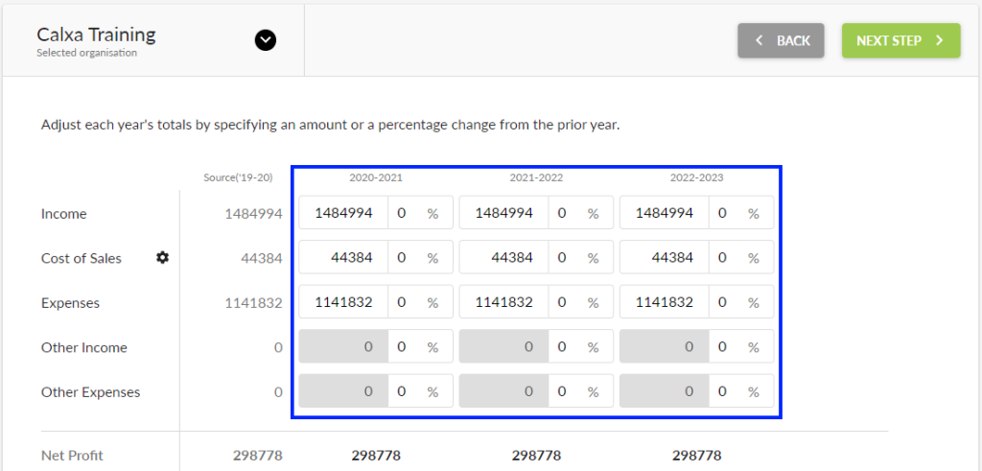Click the NEXT STEP button
This screenshot has height=471, width=982.
point(900,40)
